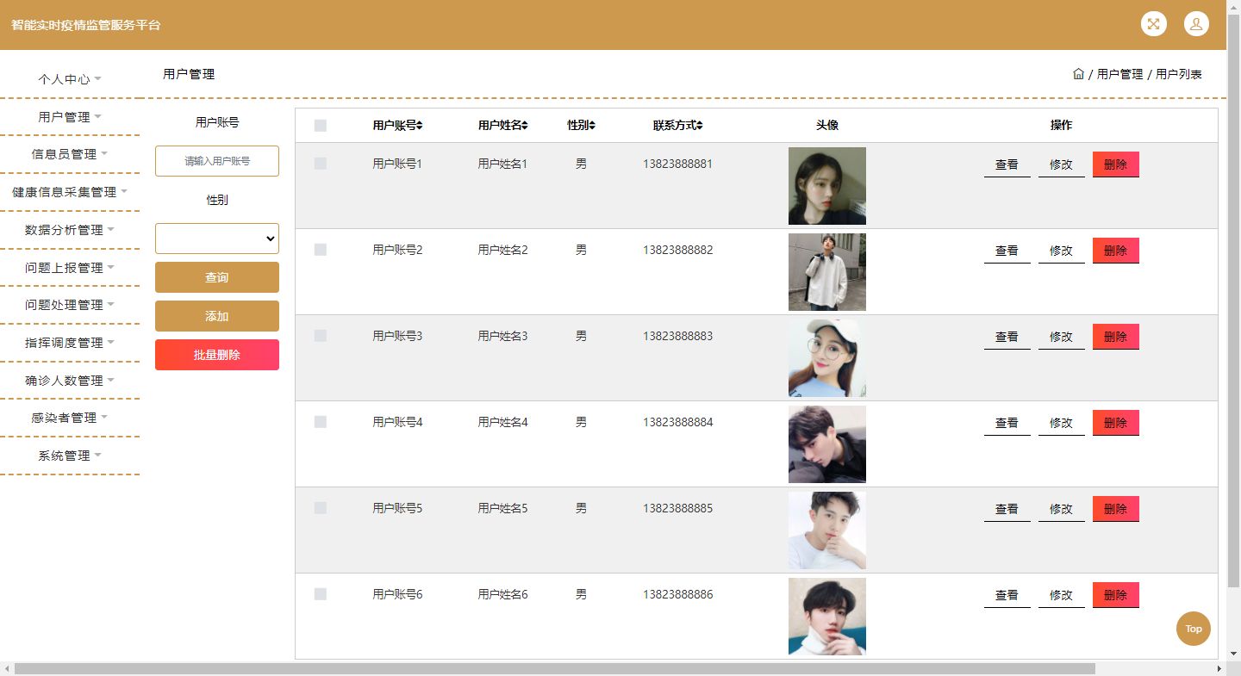Expand the 问题上报管理 sidebar menu

[70, 268]
